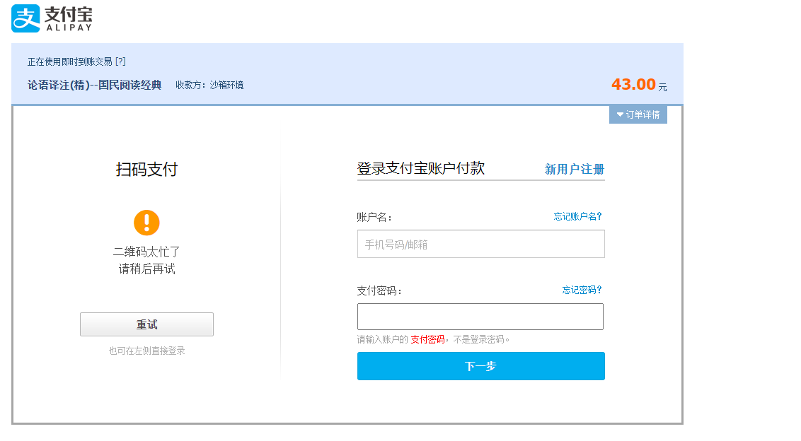Focus the 账户名 phone/email input field
801x441 pixels.
[x=480, y=244]
